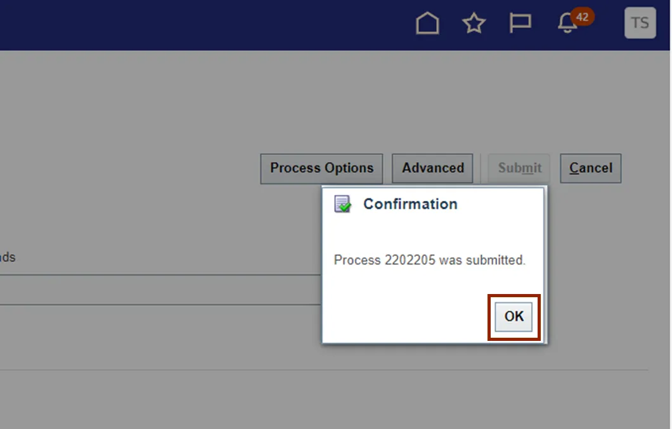The image size is (672, 429).
Task: Open the Watchlist flag icon
Action: (520, 23)
